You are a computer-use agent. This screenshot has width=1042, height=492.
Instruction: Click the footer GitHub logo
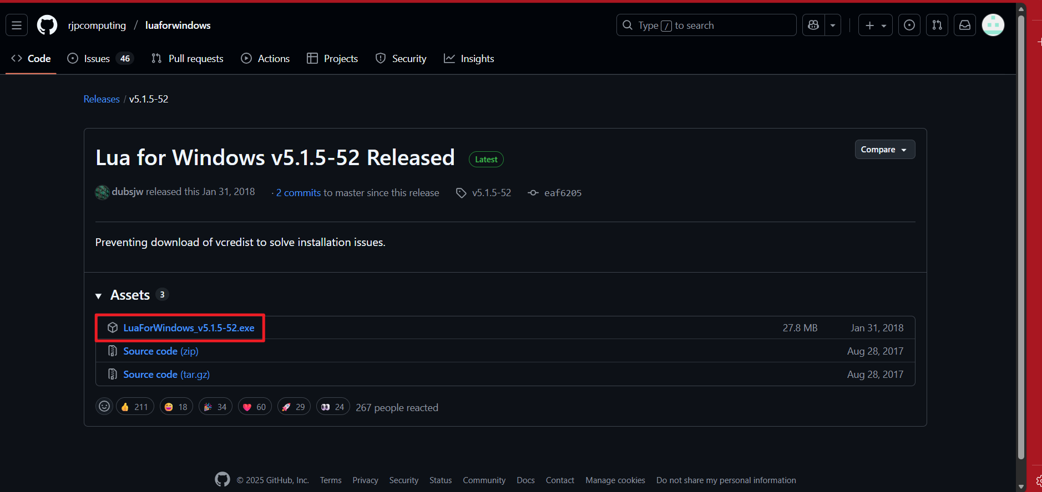(x=222, y=479)
